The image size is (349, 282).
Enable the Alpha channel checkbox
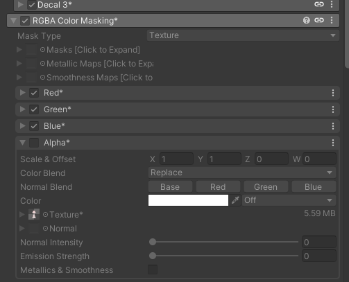(x=34, y=143)
